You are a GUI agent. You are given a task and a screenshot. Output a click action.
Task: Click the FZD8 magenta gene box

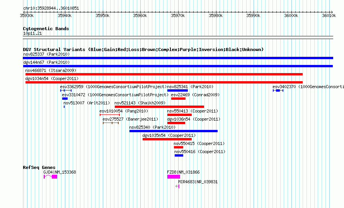174,177
